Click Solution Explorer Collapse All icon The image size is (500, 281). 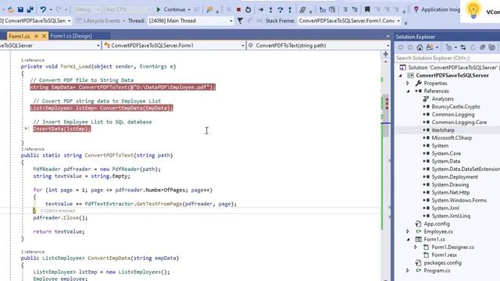(x=482, y=48)
